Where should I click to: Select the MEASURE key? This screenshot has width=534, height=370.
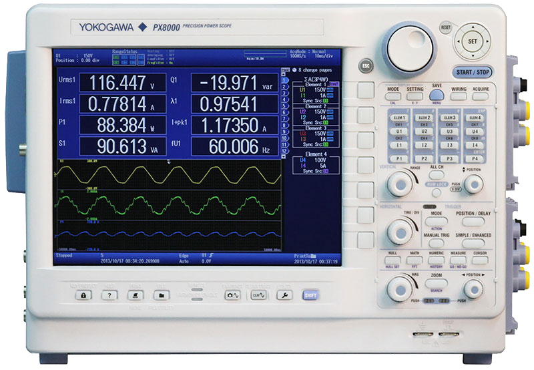click(459, 260)
